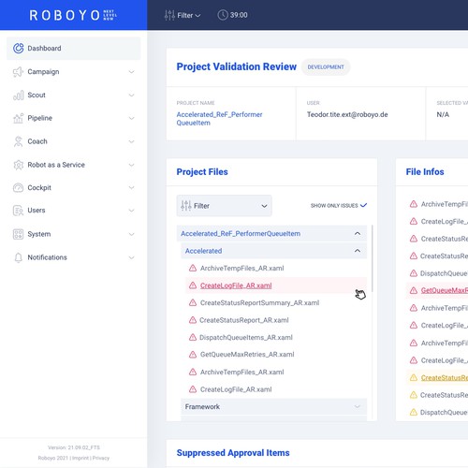Click the Suppressed Approval Items heading
468x468 pixels.
click(233, 453)
